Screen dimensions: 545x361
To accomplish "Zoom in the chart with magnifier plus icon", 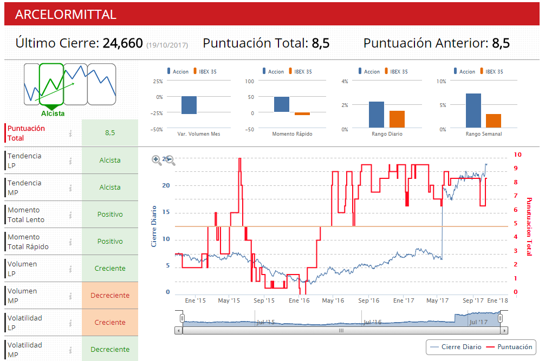I will tap(157, 160).
